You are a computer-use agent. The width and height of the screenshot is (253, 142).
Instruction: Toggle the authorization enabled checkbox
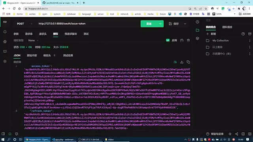168,40
